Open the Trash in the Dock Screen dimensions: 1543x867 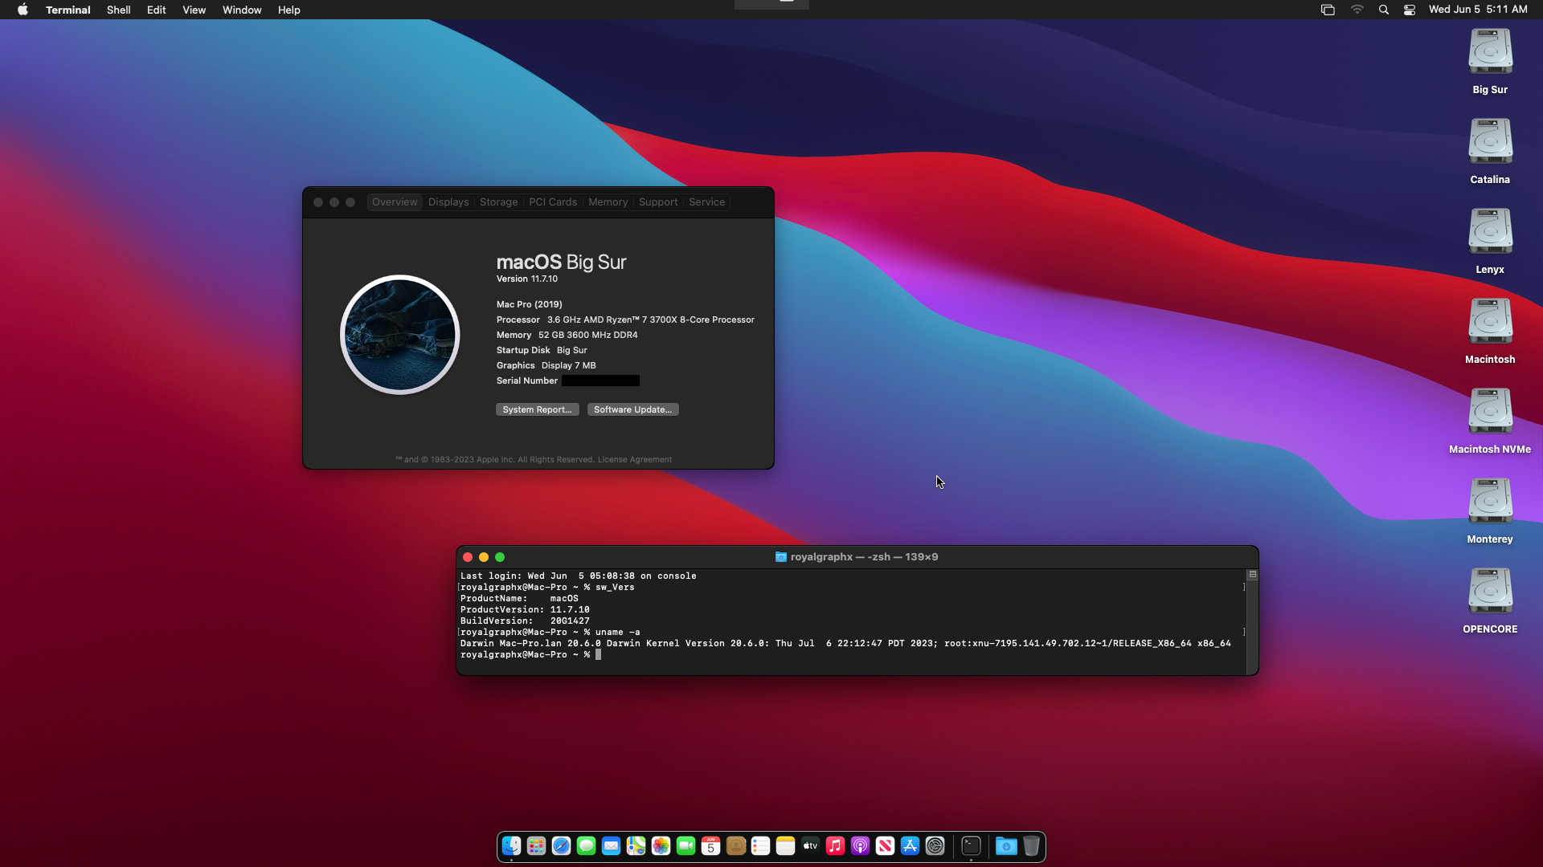(1031, 846)
